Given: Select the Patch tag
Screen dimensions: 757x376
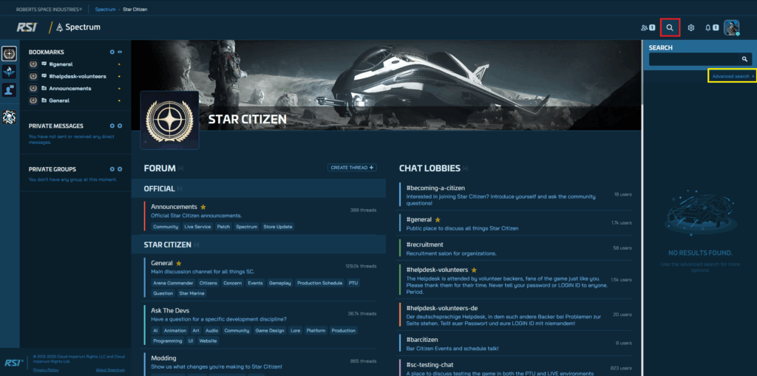Looking at the screenshot, I should click(223, 226).
